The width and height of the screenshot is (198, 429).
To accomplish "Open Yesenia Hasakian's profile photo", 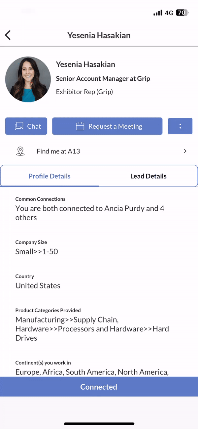I will click(x=28, y=79).
